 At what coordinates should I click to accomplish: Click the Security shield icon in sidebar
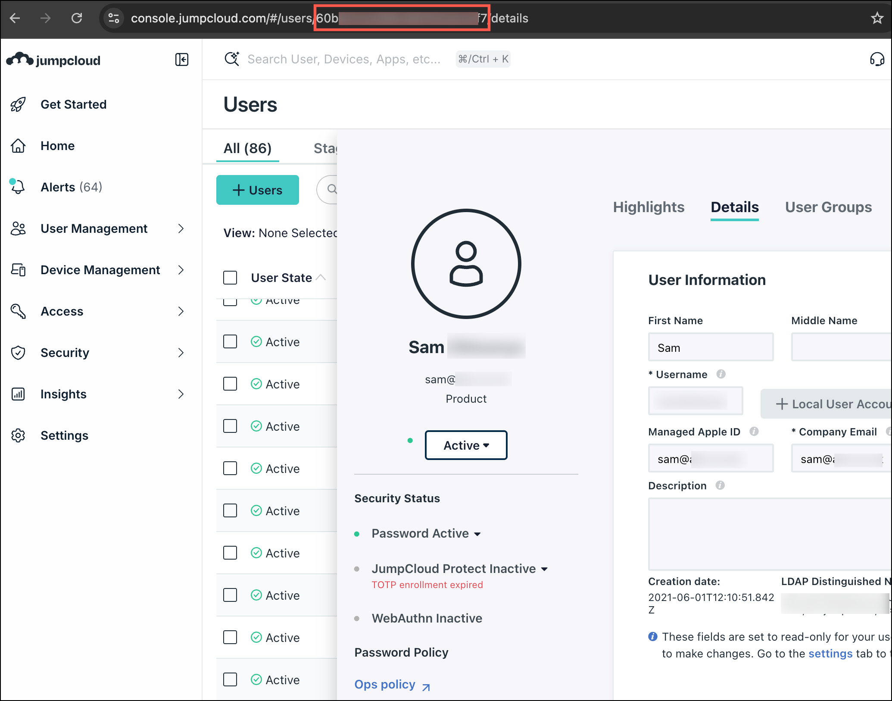coord(18,353)
